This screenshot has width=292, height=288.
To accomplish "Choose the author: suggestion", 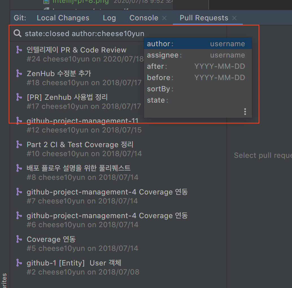I will click(x=198, y=44).
